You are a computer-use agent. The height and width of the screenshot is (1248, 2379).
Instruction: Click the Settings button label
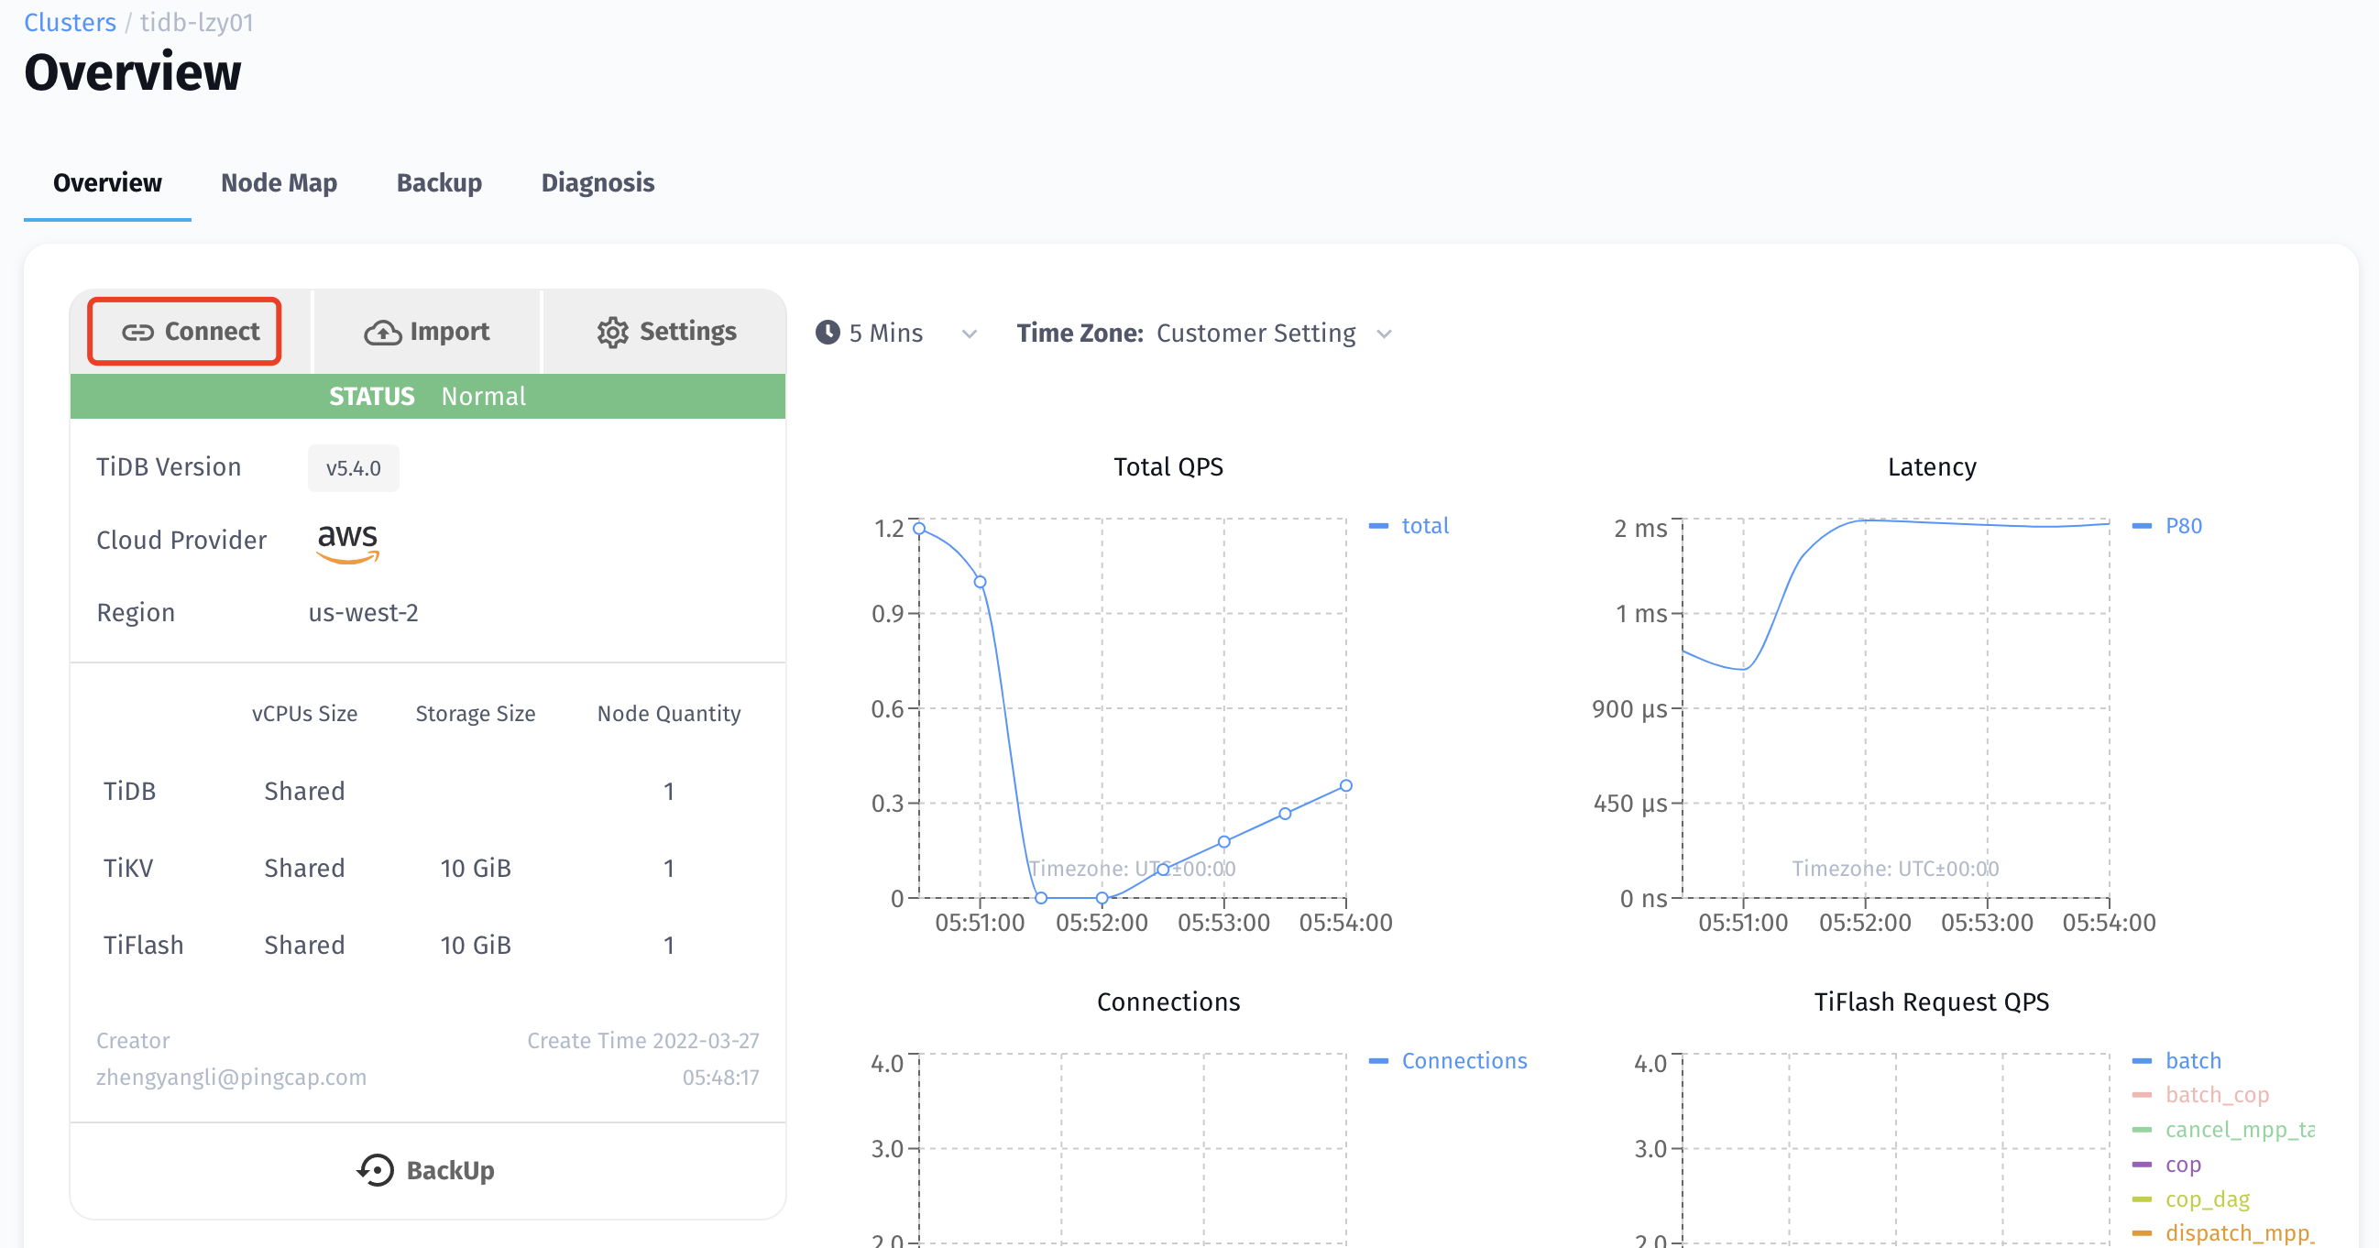[x=687, y=332]
